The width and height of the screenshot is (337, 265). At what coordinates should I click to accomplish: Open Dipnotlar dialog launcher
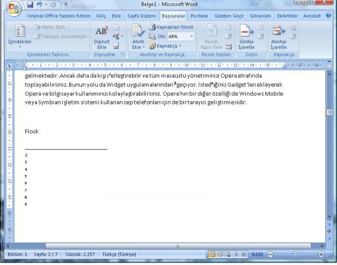[122, 54]
